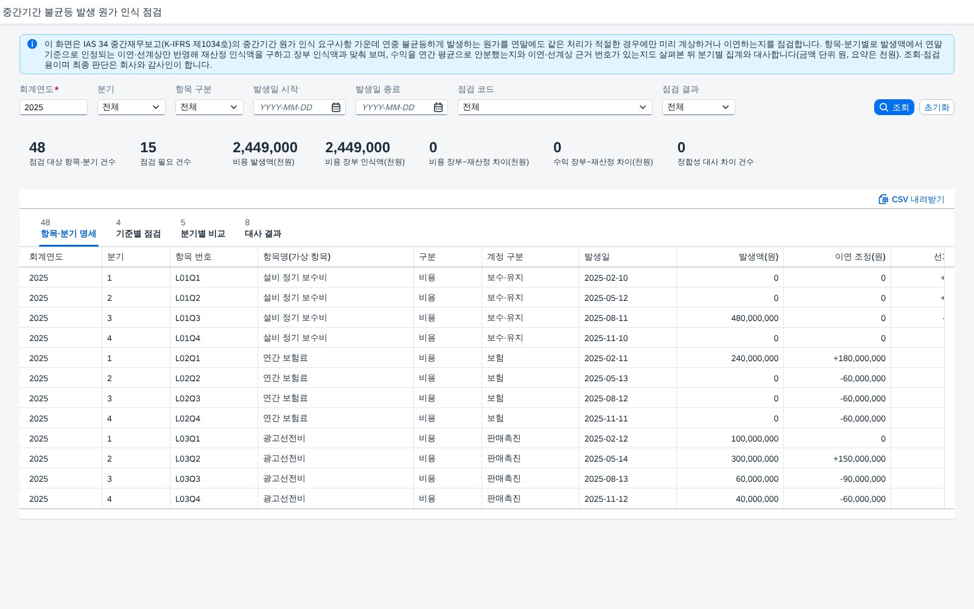Open the 발생일 종료 calendar picker icon
The height and width of the screenshot is (609, 974).
[438, 107]
